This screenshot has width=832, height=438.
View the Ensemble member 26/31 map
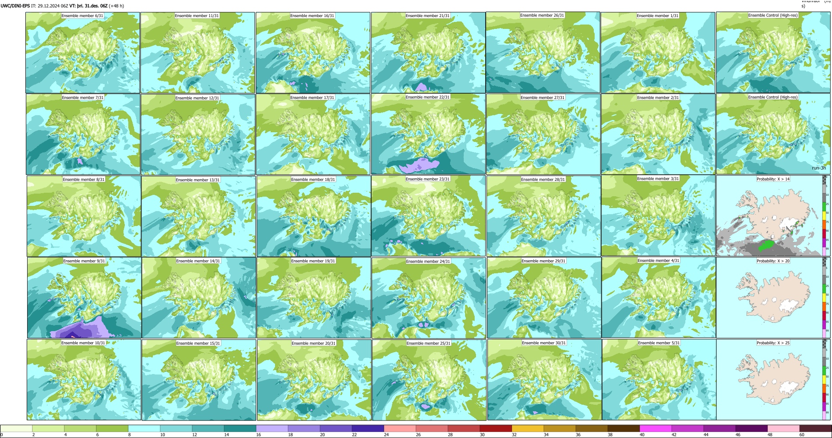tap(543, 52)
